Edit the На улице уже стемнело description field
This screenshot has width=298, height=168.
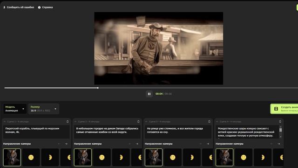(x=178, y=132)
